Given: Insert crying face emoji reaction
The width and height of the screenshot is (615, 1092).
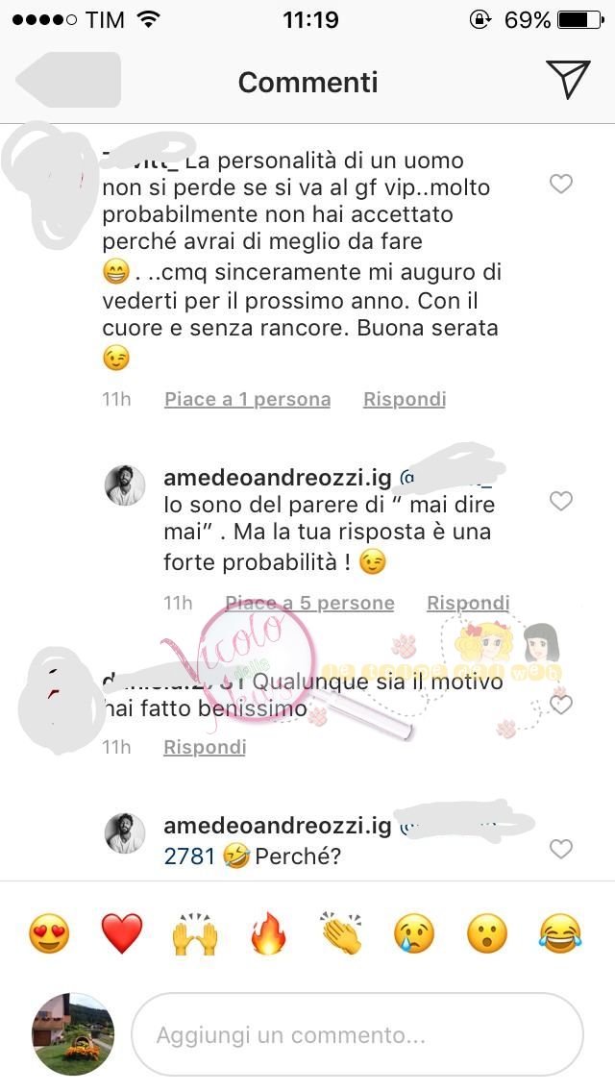Looking at the screenshot, I should click(x=414, y=933).
